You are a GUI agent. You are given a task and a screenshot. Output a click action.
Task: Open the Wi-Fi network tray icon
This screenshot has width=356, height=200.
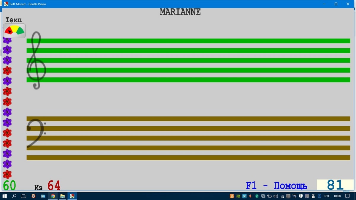282,196
